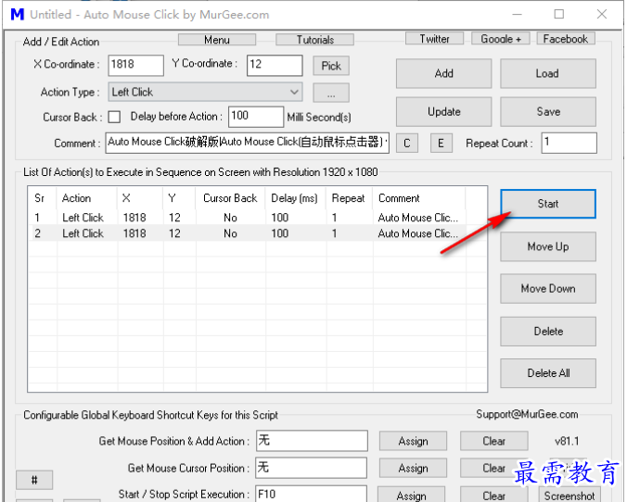
Task: Select row 2 Left Click action
Action: (258, 233)
